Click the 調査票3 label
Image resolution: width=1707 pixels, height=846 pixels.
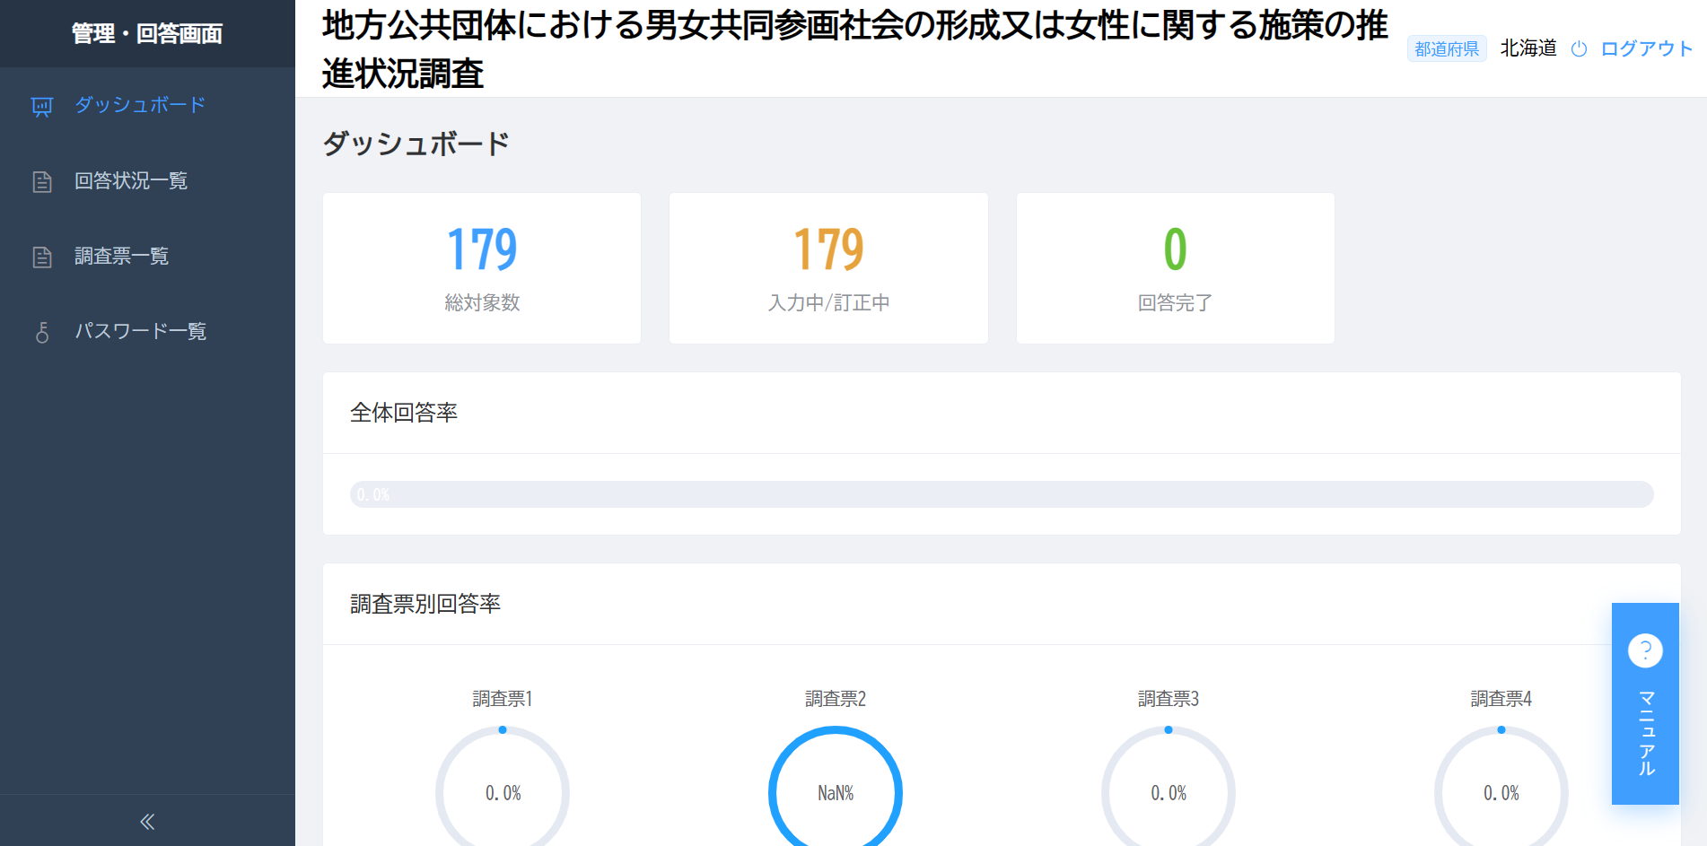point(1169,699)
